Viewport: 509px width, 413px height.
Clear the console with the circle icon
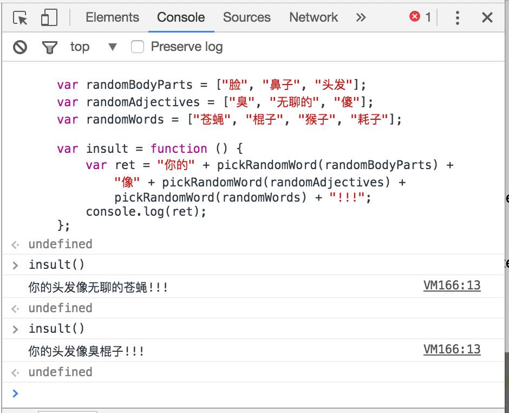(x=19, y=47)
